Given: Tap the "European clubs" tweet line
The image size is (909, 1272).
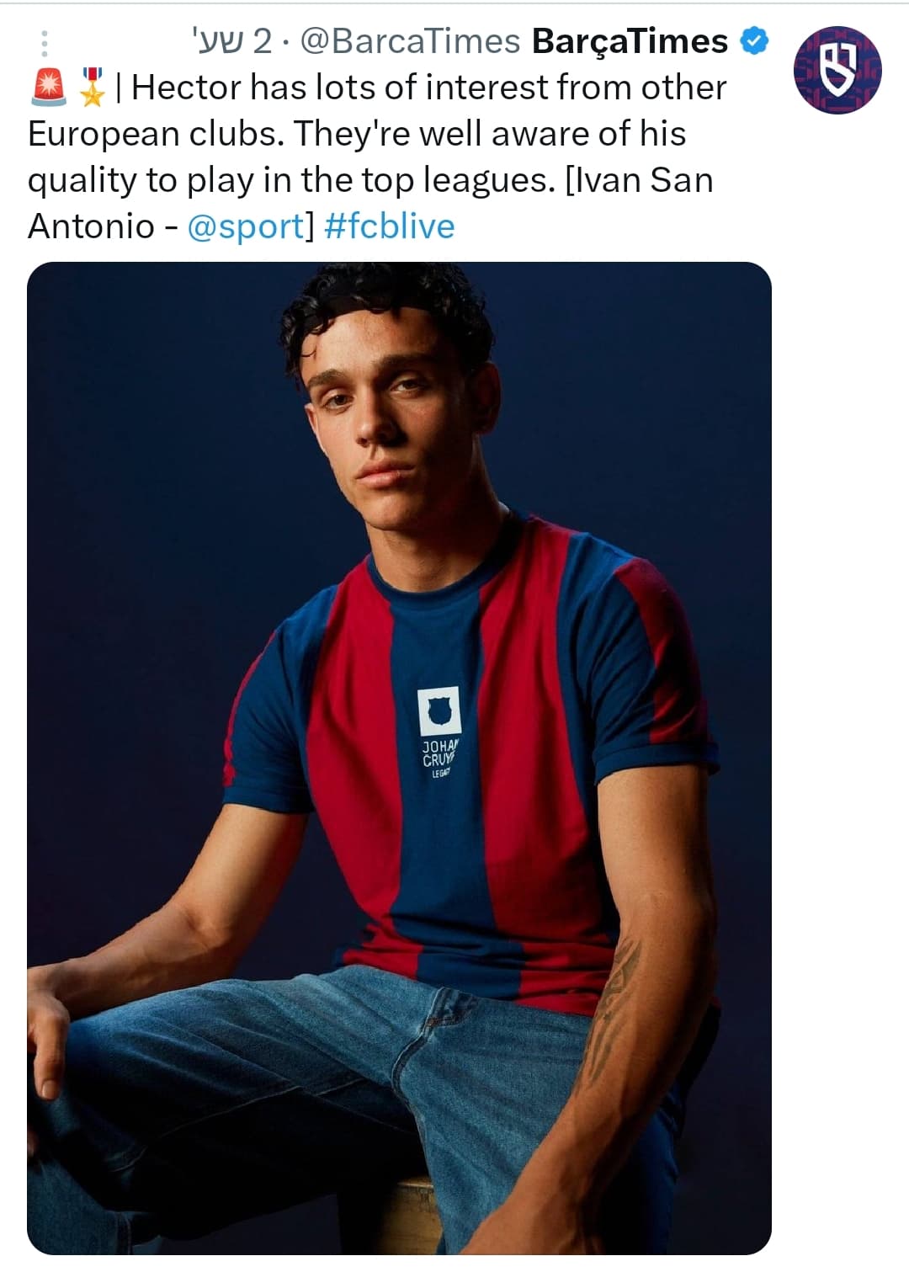Looking at the screenshot, I should (x=357, y=134).
